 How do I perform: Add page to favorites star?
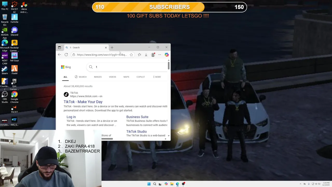(x=131, y=55)
